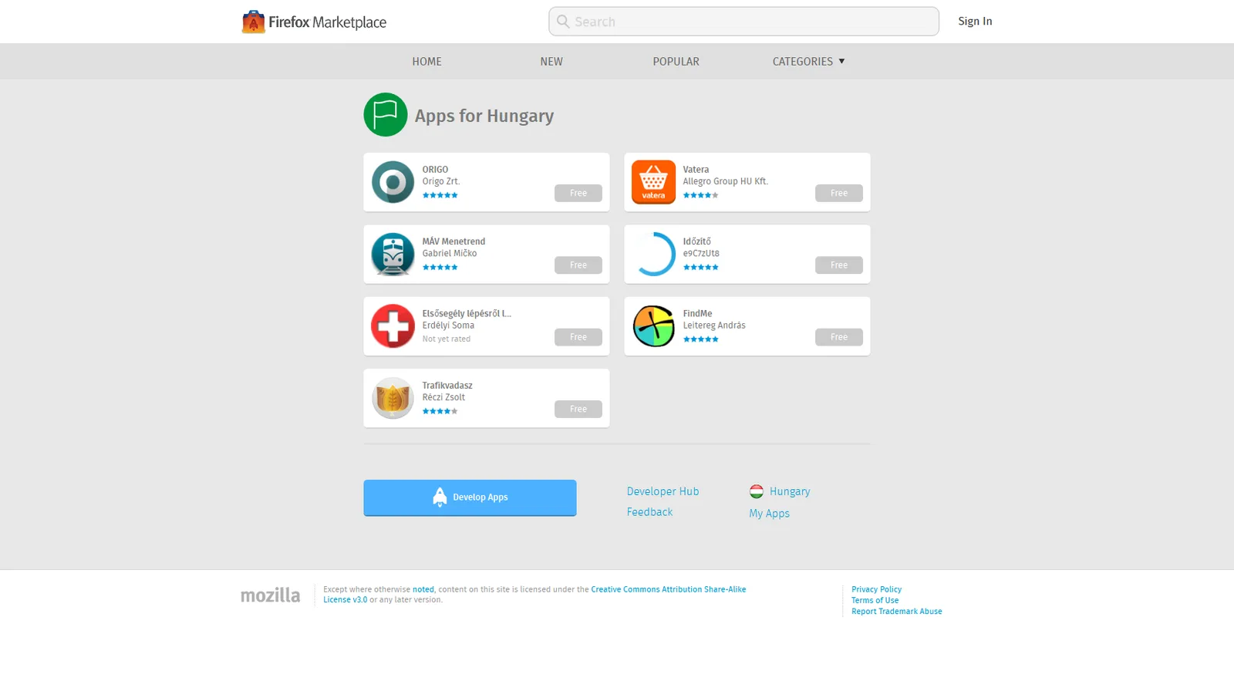The height and width of the screenshot is (678, 1234).
Task: Click the Sign In link
Action: 975,22
